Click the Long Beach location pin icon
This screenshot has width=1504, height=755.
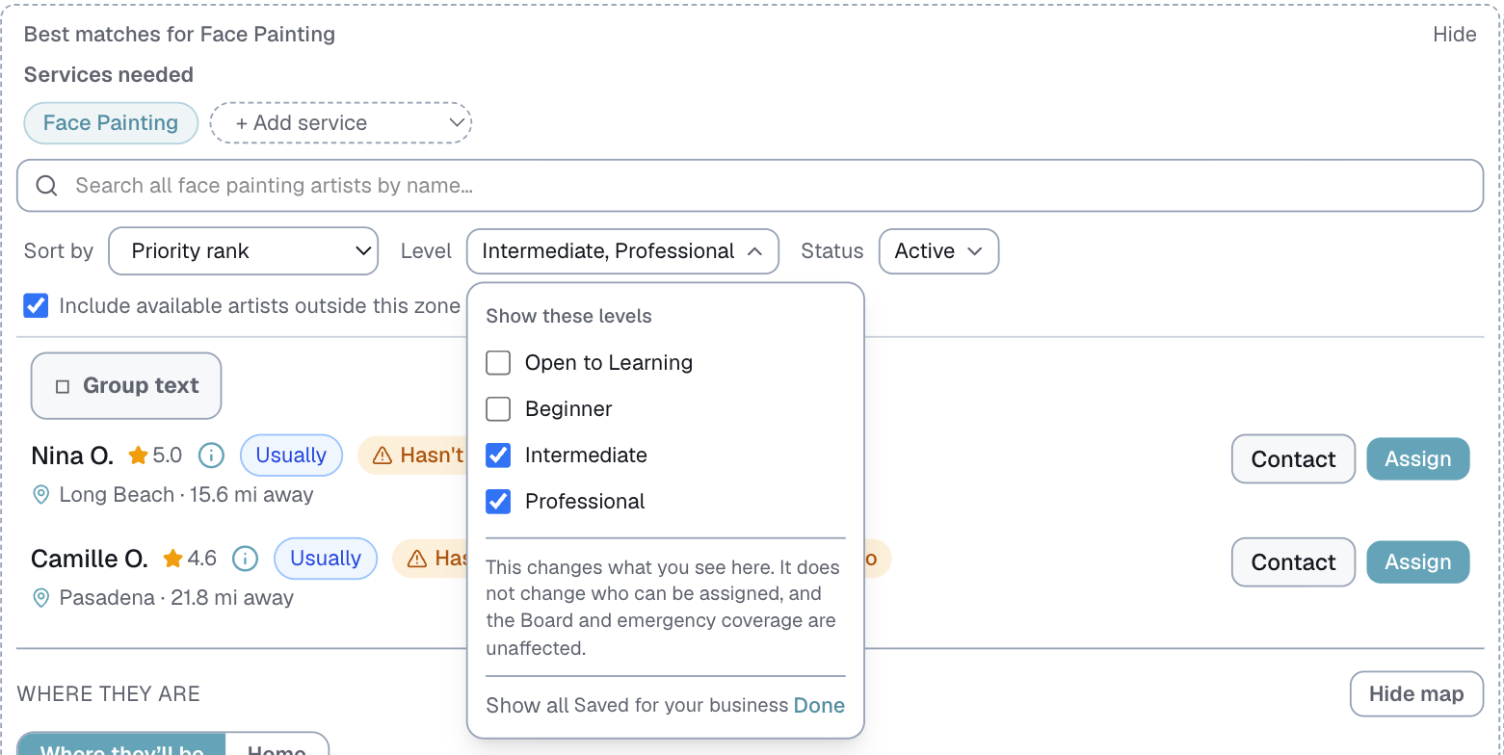[x=41, y=495]
